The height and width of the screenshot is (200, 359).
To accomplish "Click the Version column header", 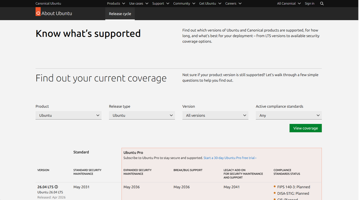I will click(x=43, y=170).
